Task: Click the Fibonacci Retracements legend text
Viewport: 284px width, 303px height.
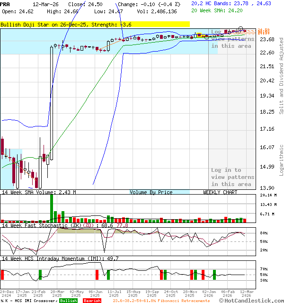Action: pos(161,301)
